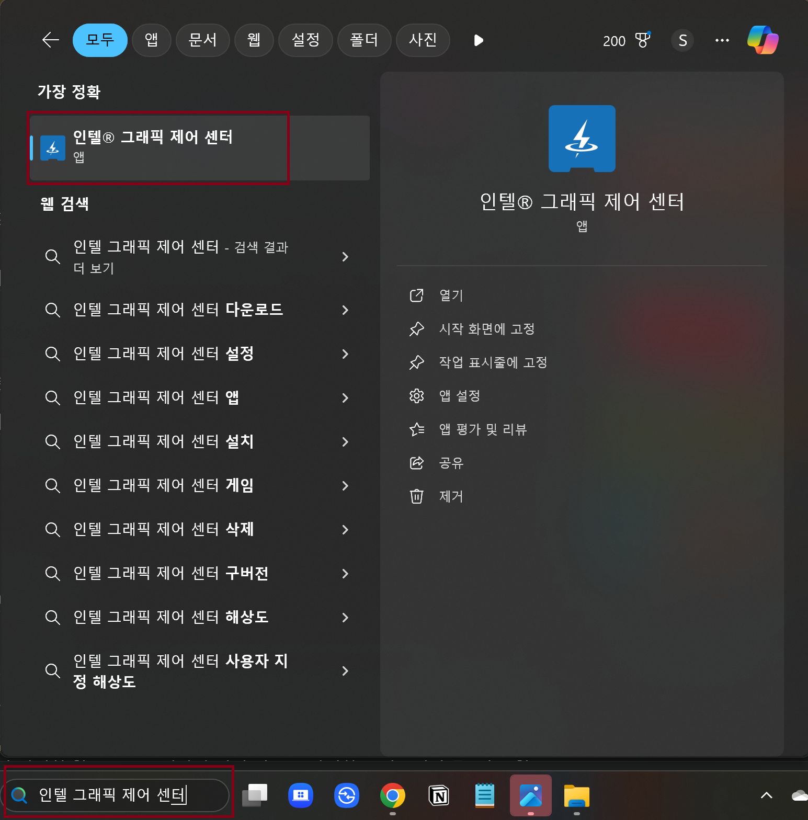This screenshot has height=820, width=808.
Task: Expand the 사용자 지정 해상도 suggestion chevron
Action: (345, 671)
